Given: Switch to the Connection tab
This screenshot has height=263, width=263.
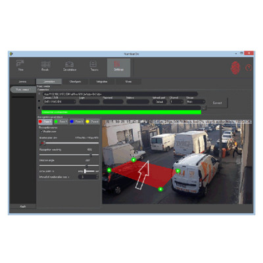Looking at the screenshot, I should [x=49, y=82].
